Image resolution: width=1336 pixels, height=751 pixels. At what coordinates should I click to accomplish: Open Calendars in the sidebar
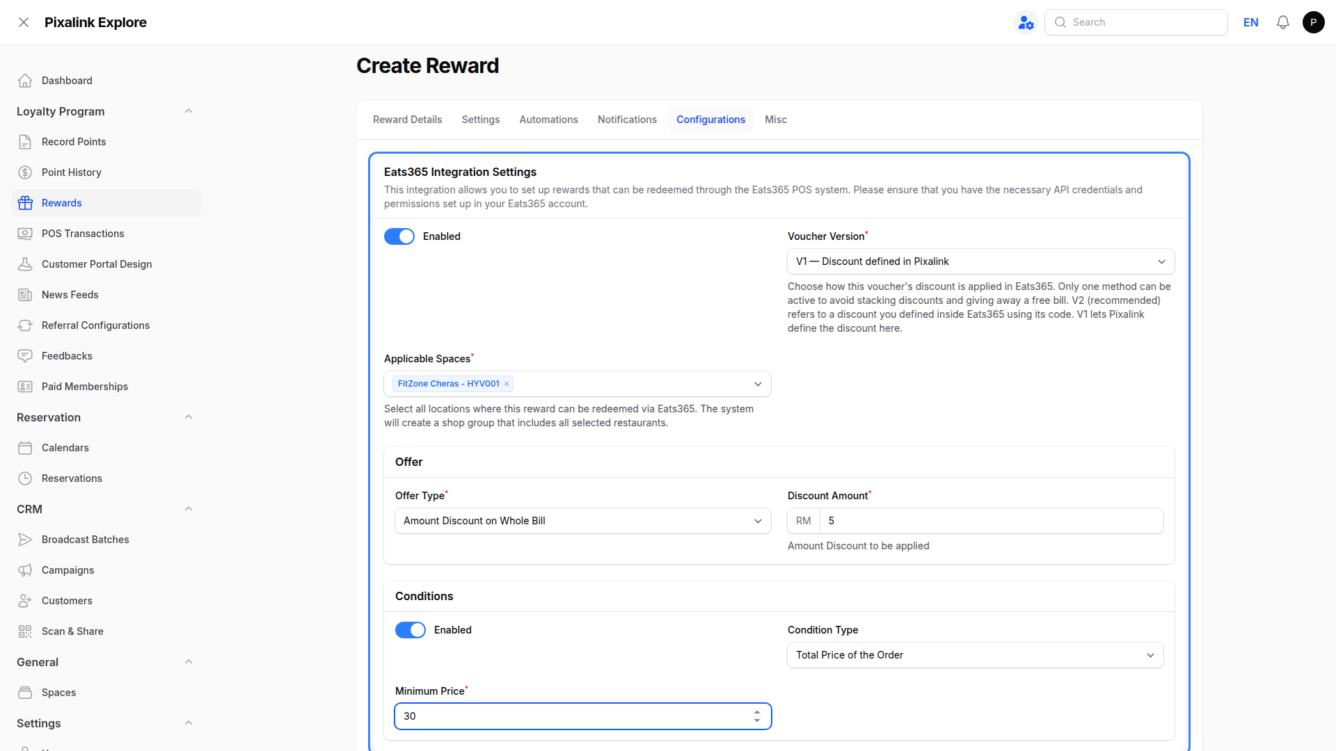click(106, 448)
